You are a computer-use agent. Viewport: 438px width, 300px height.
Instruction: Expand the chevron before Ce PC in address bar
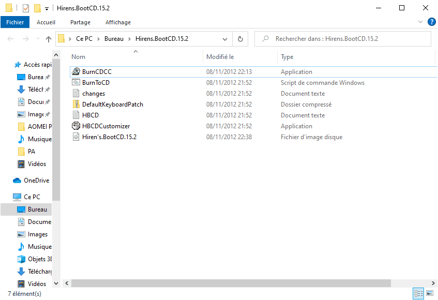[x=70, y=39]
